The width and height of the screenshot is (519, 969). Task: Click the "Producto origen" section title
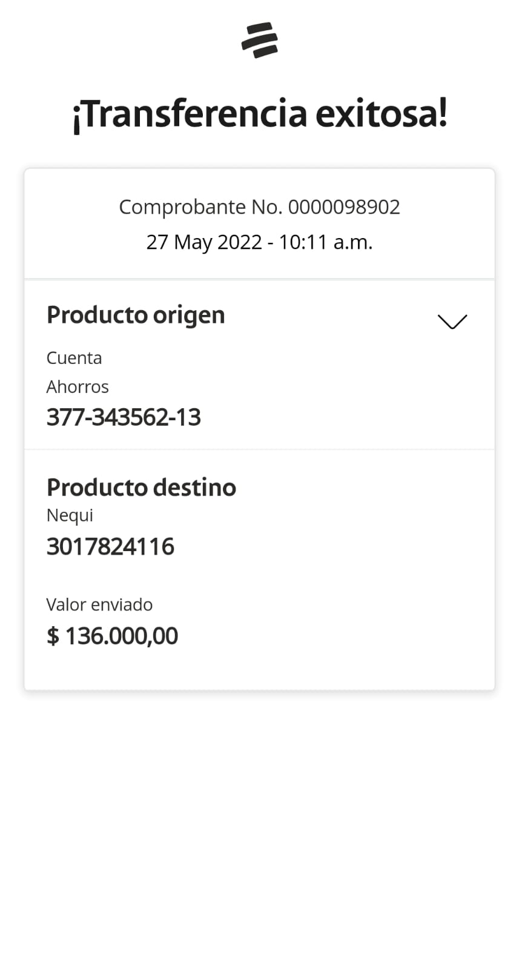tap(136, 316)
